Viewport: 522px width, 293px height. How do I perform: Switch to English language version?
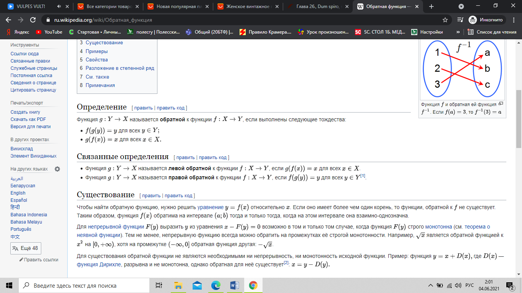click(18, 193)
